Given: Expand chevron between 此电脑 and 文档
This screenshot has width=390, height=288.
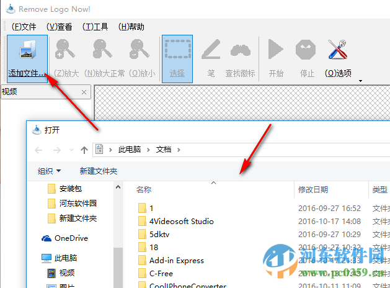Looking at the screenshot, I should (148, 150).
